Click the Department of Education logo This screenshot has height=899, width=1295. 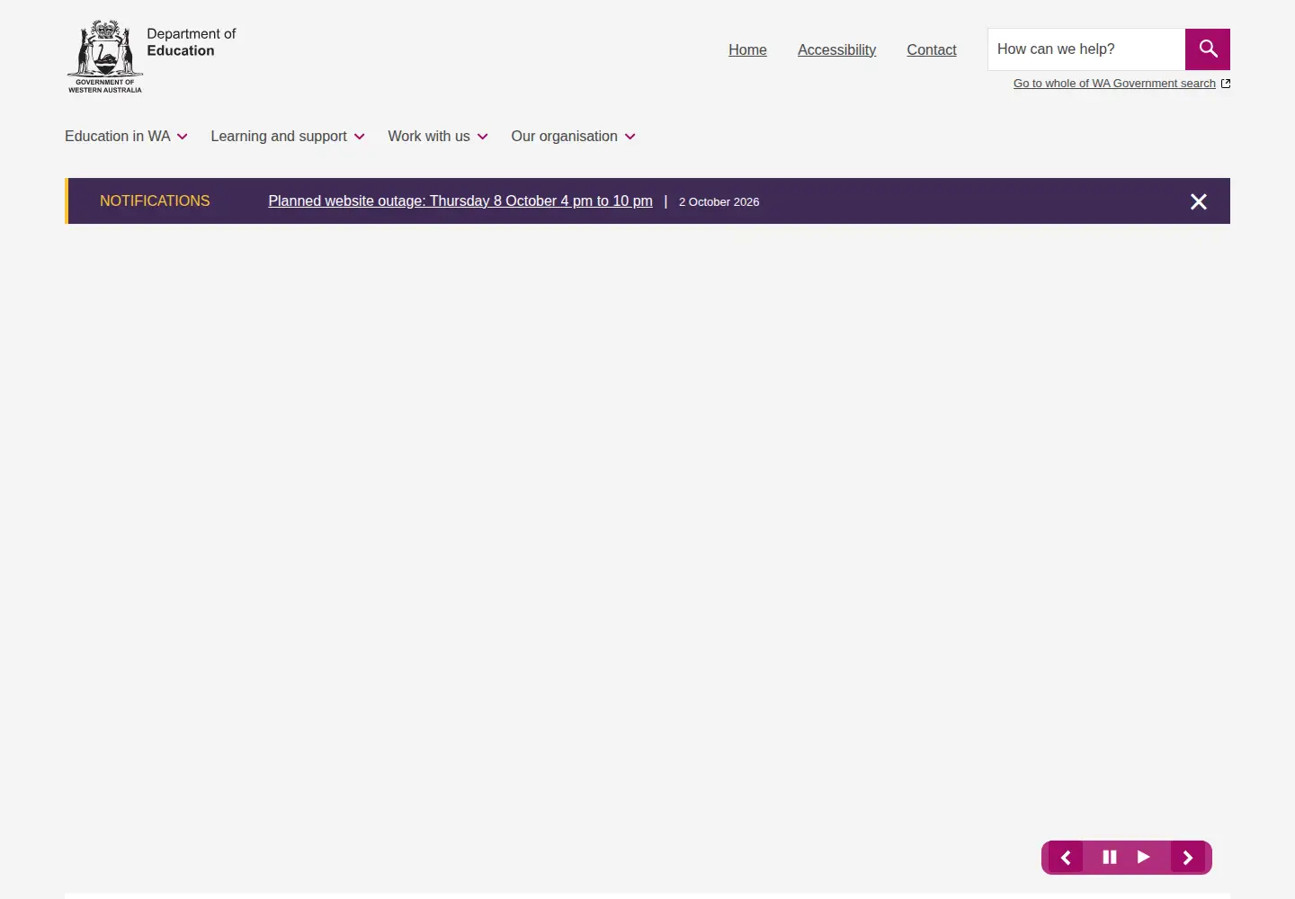tap(151, 57)
